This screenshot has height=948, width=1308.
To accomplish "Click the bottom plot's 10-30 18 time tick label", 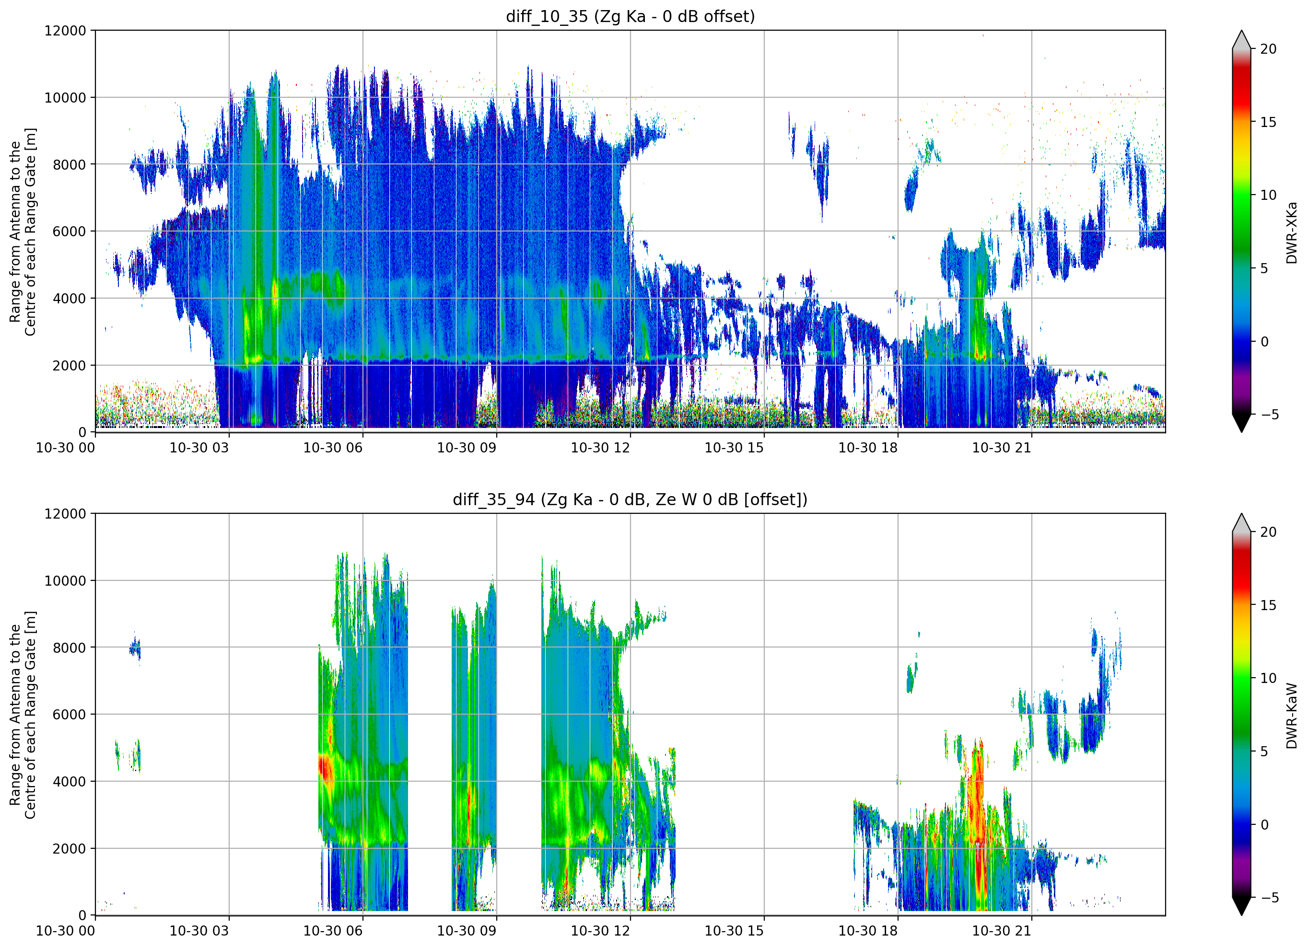I will coord(867,931).
